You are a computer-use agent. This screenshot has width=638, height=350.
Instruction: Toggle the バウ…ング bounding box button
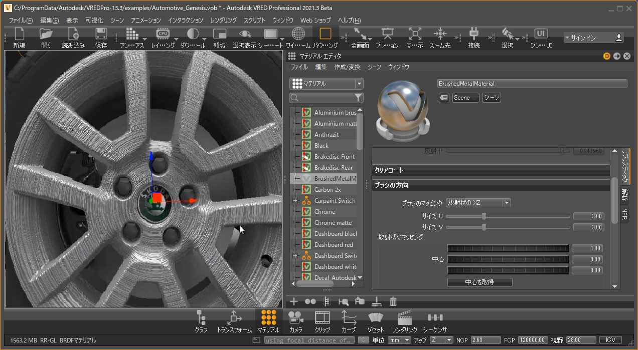coord(326,35)
